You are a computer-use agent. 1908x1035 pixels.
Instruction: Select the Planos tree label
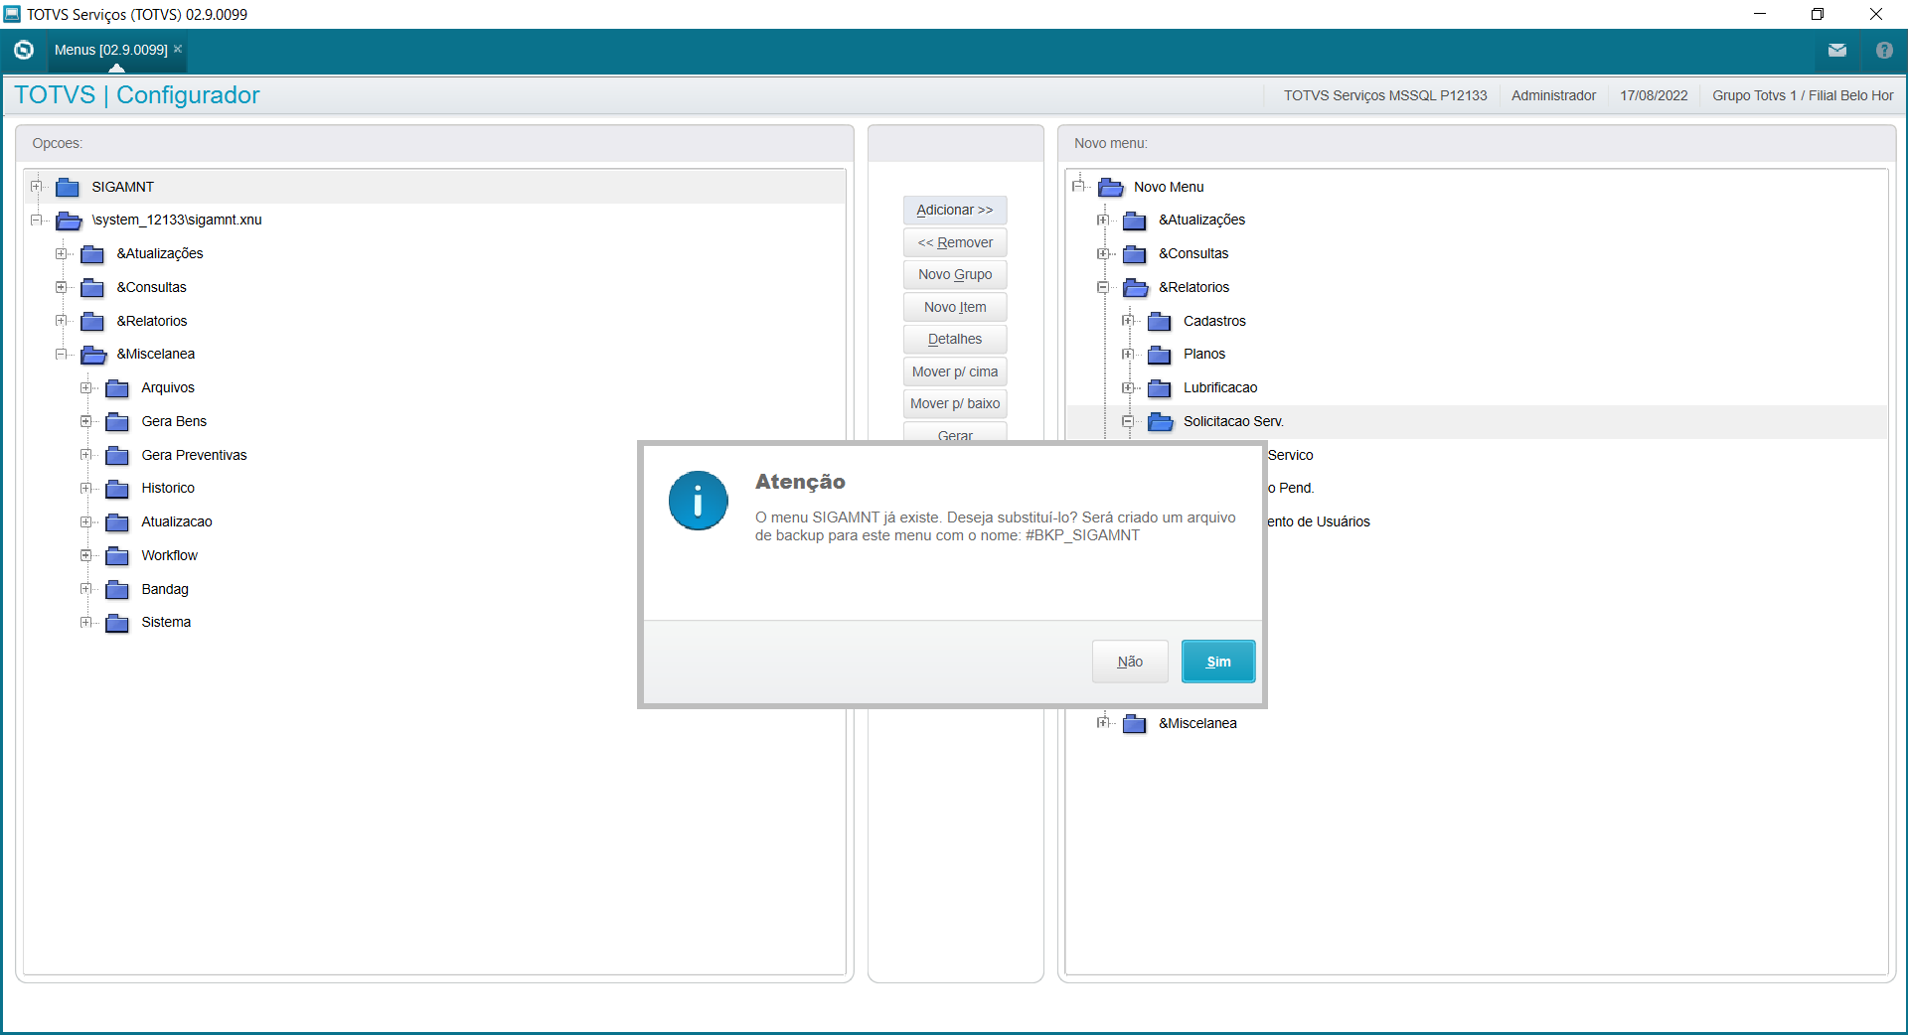[1204, 354]
